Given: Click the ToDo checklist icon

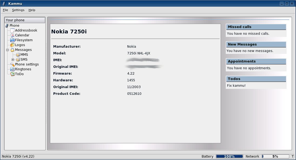Looking at the screenshot, I should tap(12, 74).
